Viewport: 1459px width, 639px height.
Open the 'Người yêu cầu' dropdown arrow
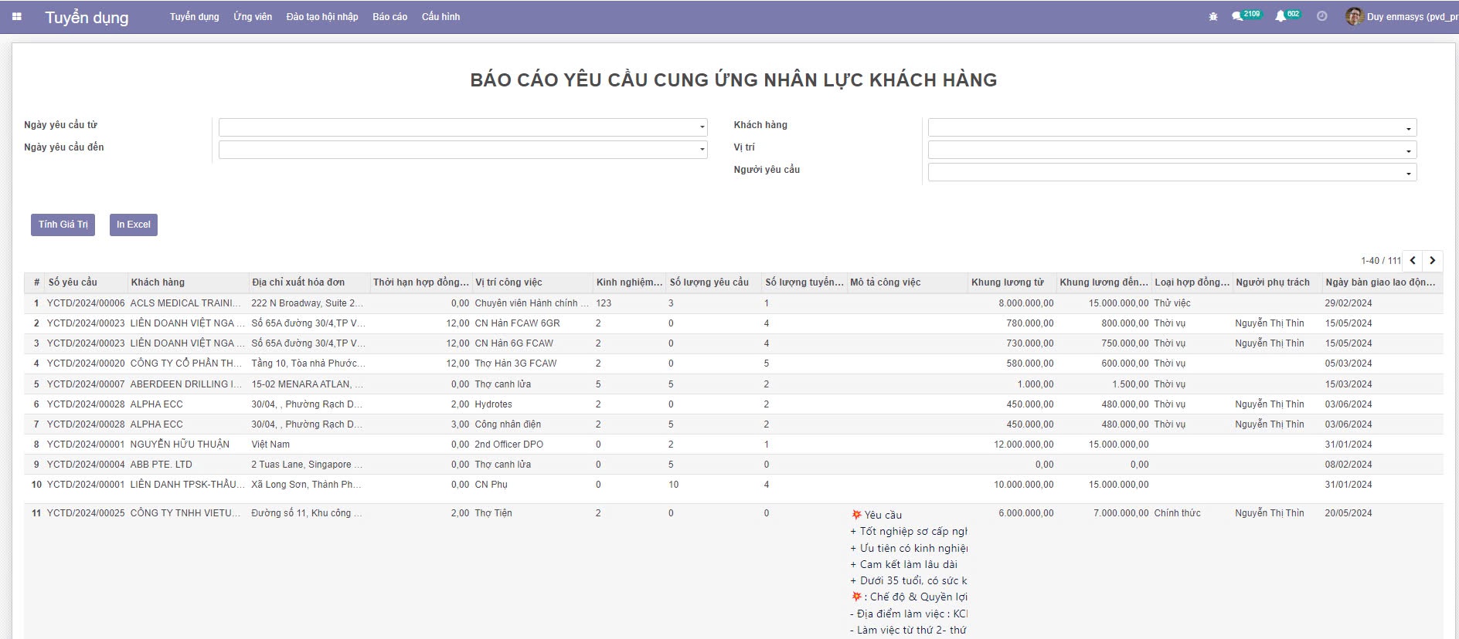pos(1408,174)
